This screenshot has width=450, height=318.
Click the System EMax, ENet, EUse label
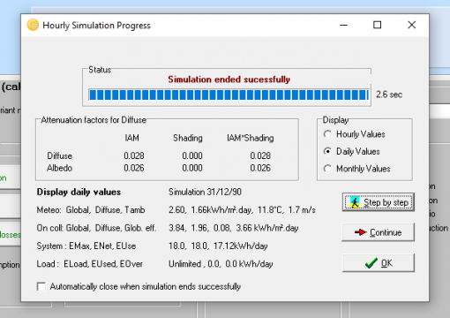tap(86, 246)
